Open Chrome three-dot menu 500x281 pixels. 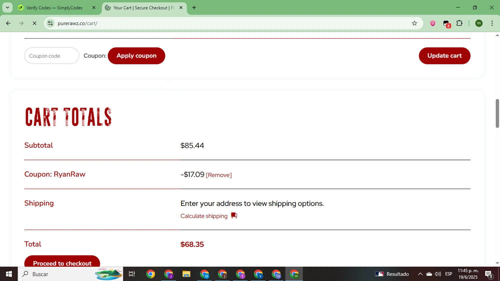492,23
